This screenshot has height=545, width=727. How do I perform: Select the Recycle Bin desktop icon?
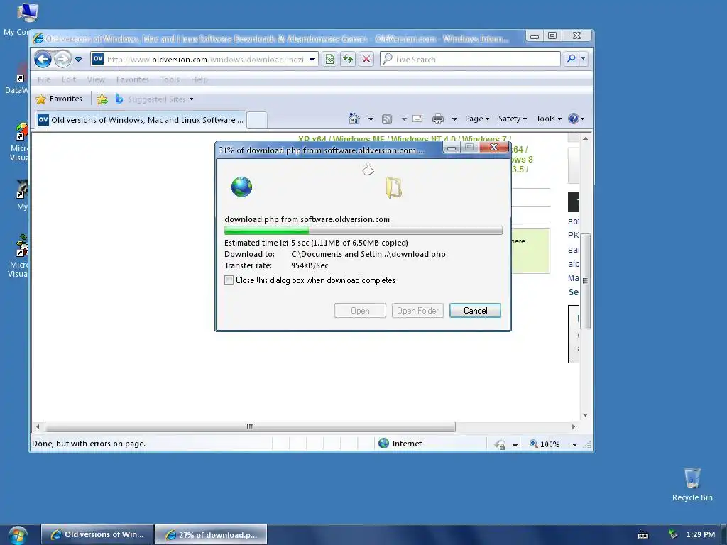[x=692, y=484]
